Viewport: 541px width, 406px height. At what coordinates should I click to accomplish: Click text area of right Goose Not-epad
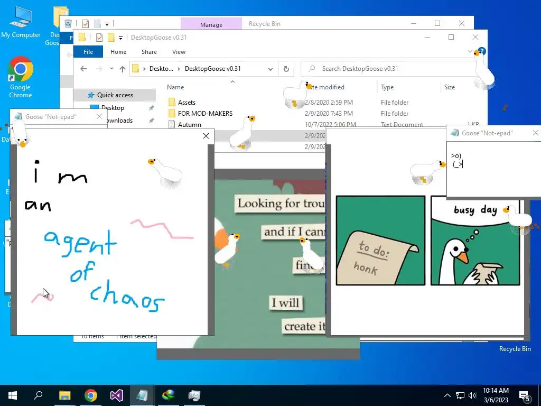pos(494,169)
